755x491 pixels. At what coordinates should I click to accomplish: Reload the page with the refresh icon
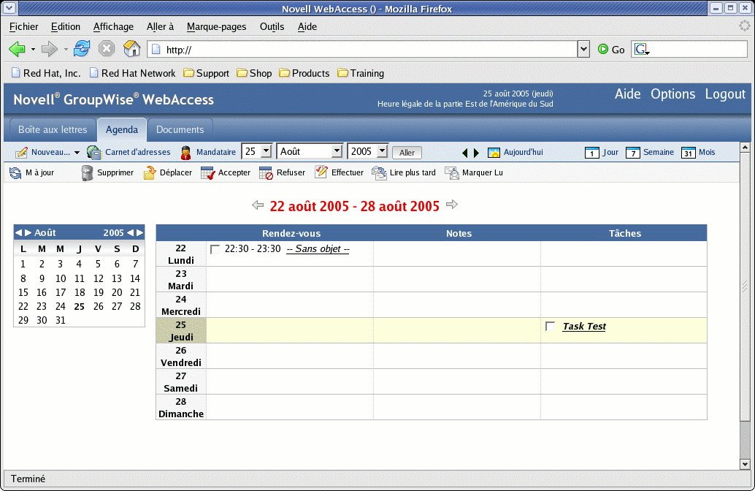click(82, 49)
